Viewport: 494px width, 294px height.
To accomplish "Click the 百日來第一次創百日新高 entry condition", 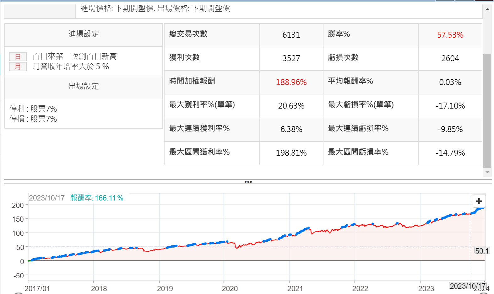I will [74, 56].
